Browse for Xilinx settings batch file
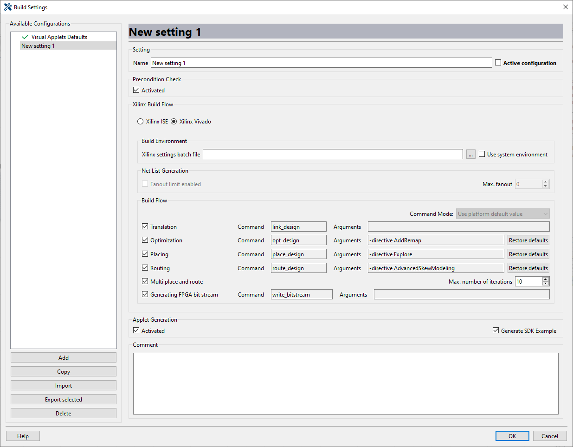 click(x=470, y=154)
